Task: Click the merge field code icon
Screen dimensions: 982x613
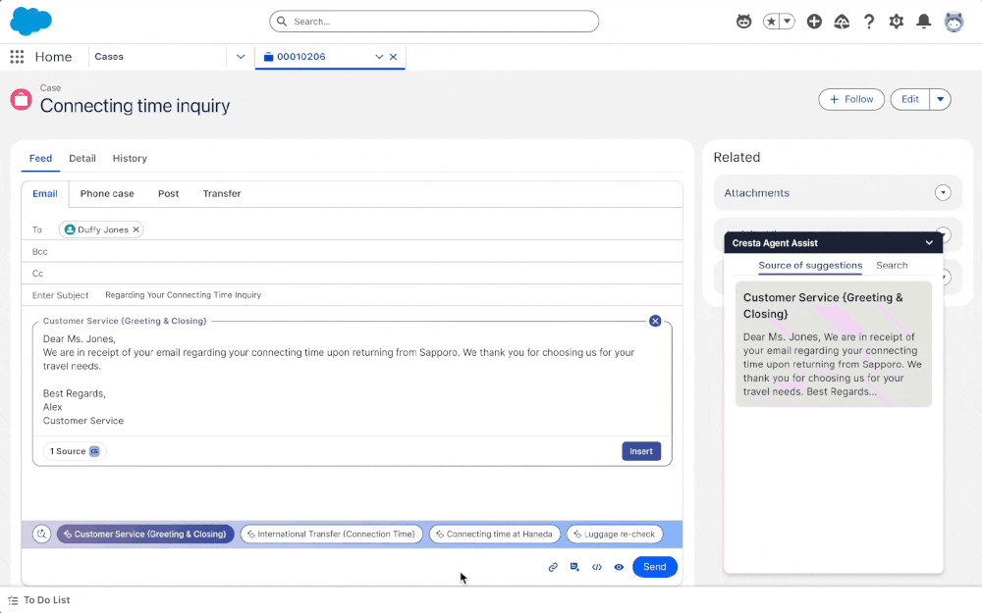Action: coord(597,567)
